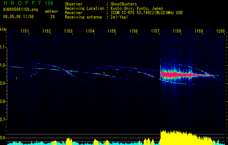Select the file name KU0605061150.png
The width and height of the screenshot is (228, 145).
(21, 10)
